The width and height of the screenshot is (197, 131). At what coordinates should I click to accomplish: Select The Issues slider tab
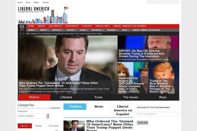(x=131, y=97)
